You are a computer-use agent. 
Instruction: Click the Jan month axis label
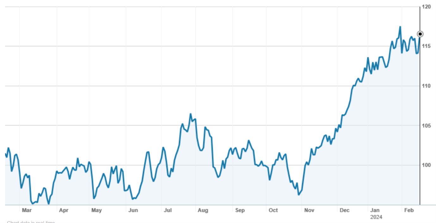pyautogui.click(x=375, y=210)
